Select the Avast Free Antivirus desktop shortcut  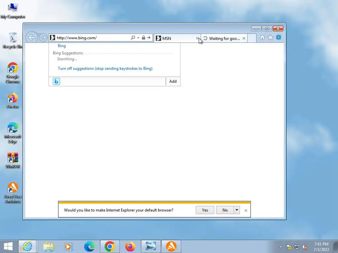click(13, 193)
